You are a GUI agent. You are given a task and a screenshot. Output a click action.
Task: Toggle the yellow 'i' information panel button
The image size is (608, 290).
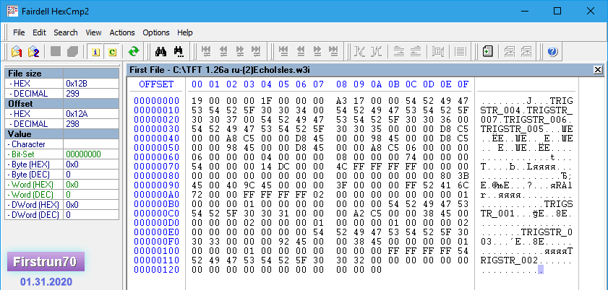[x=95, y=52]
